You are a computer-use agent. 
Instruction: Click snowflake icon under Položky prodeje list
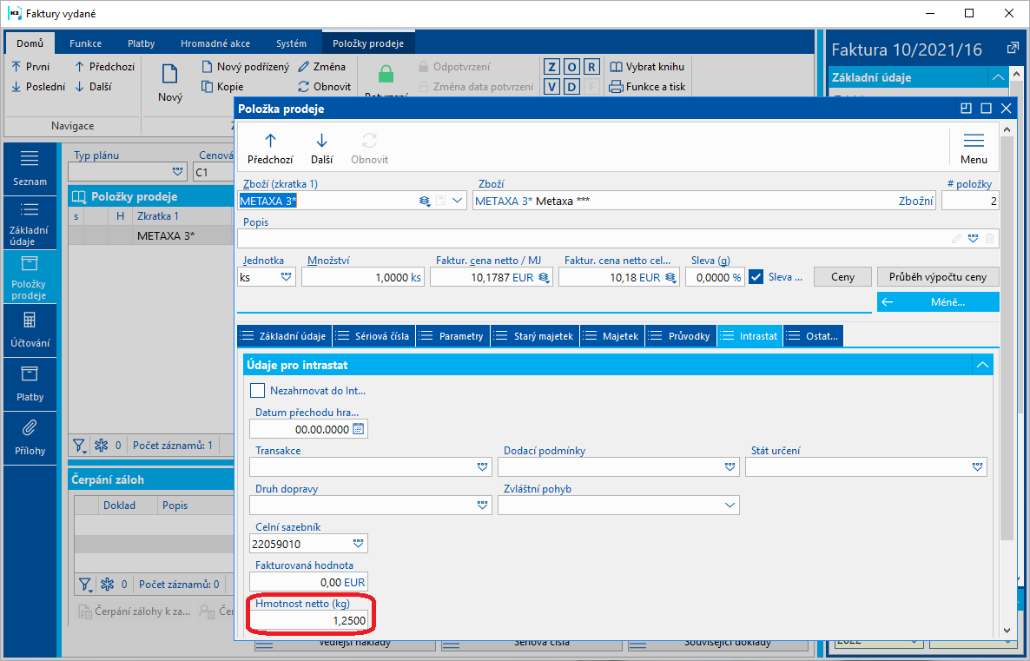pos(101,446)
